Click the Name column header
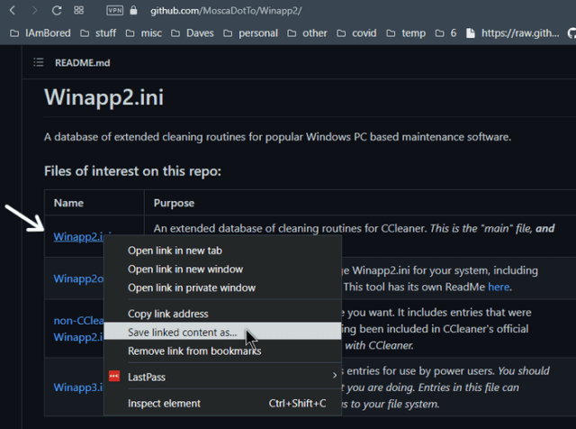 tap(68, 203)
